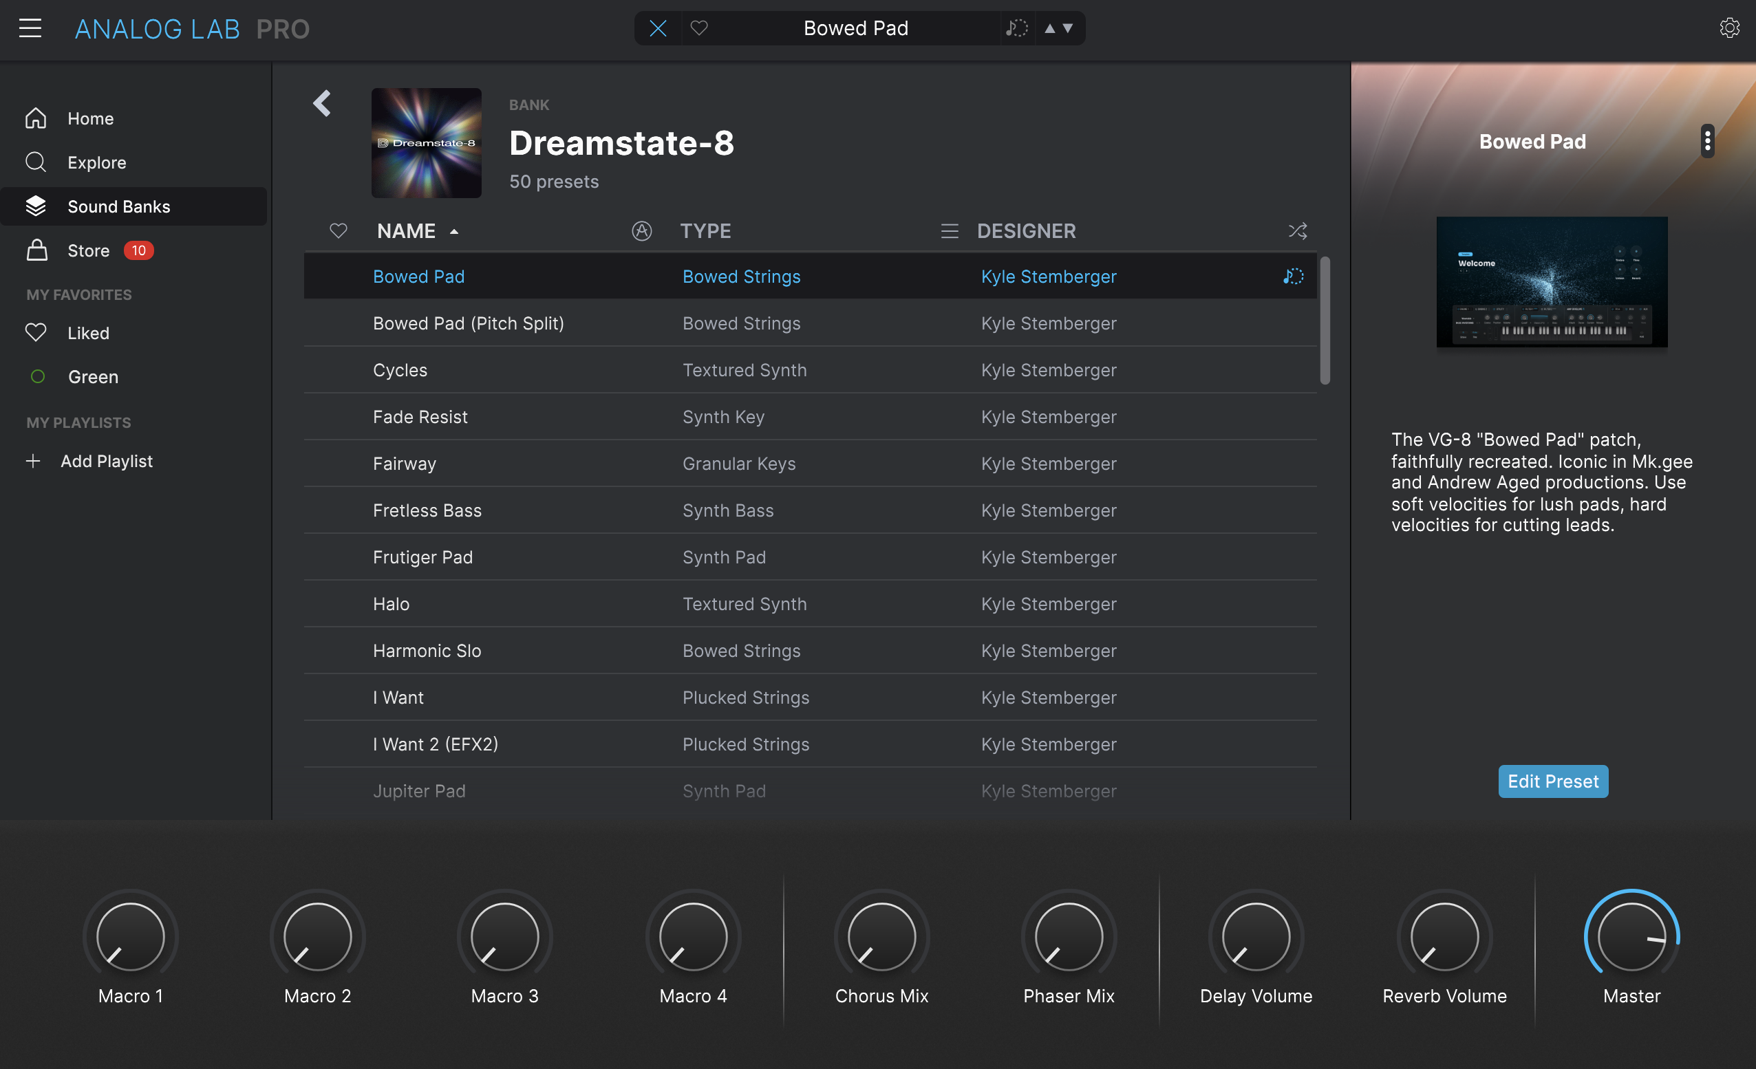Select the Fretless Bass preset
The height and width of the screenshot is (1069, 1756).
click(x=811, y=510)
